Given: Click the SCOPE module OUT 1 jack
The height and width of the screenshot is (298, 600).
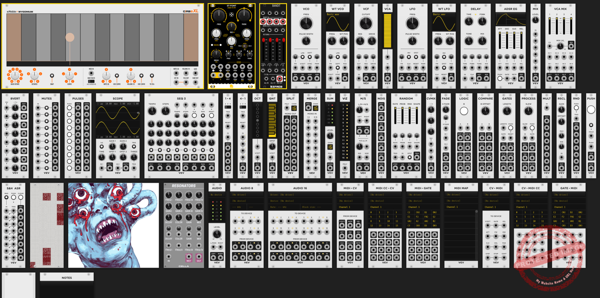Looking at the screenshot, I should click(x=109, y=168).
